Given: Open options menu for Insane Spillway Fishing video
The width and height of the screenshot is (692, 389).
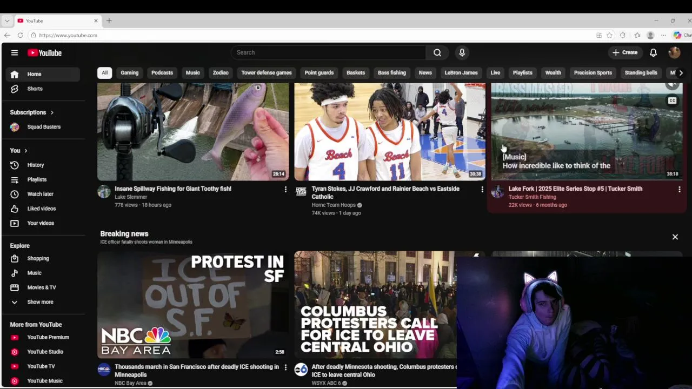Looking at the screenshot, I should [x=285, y=189].
